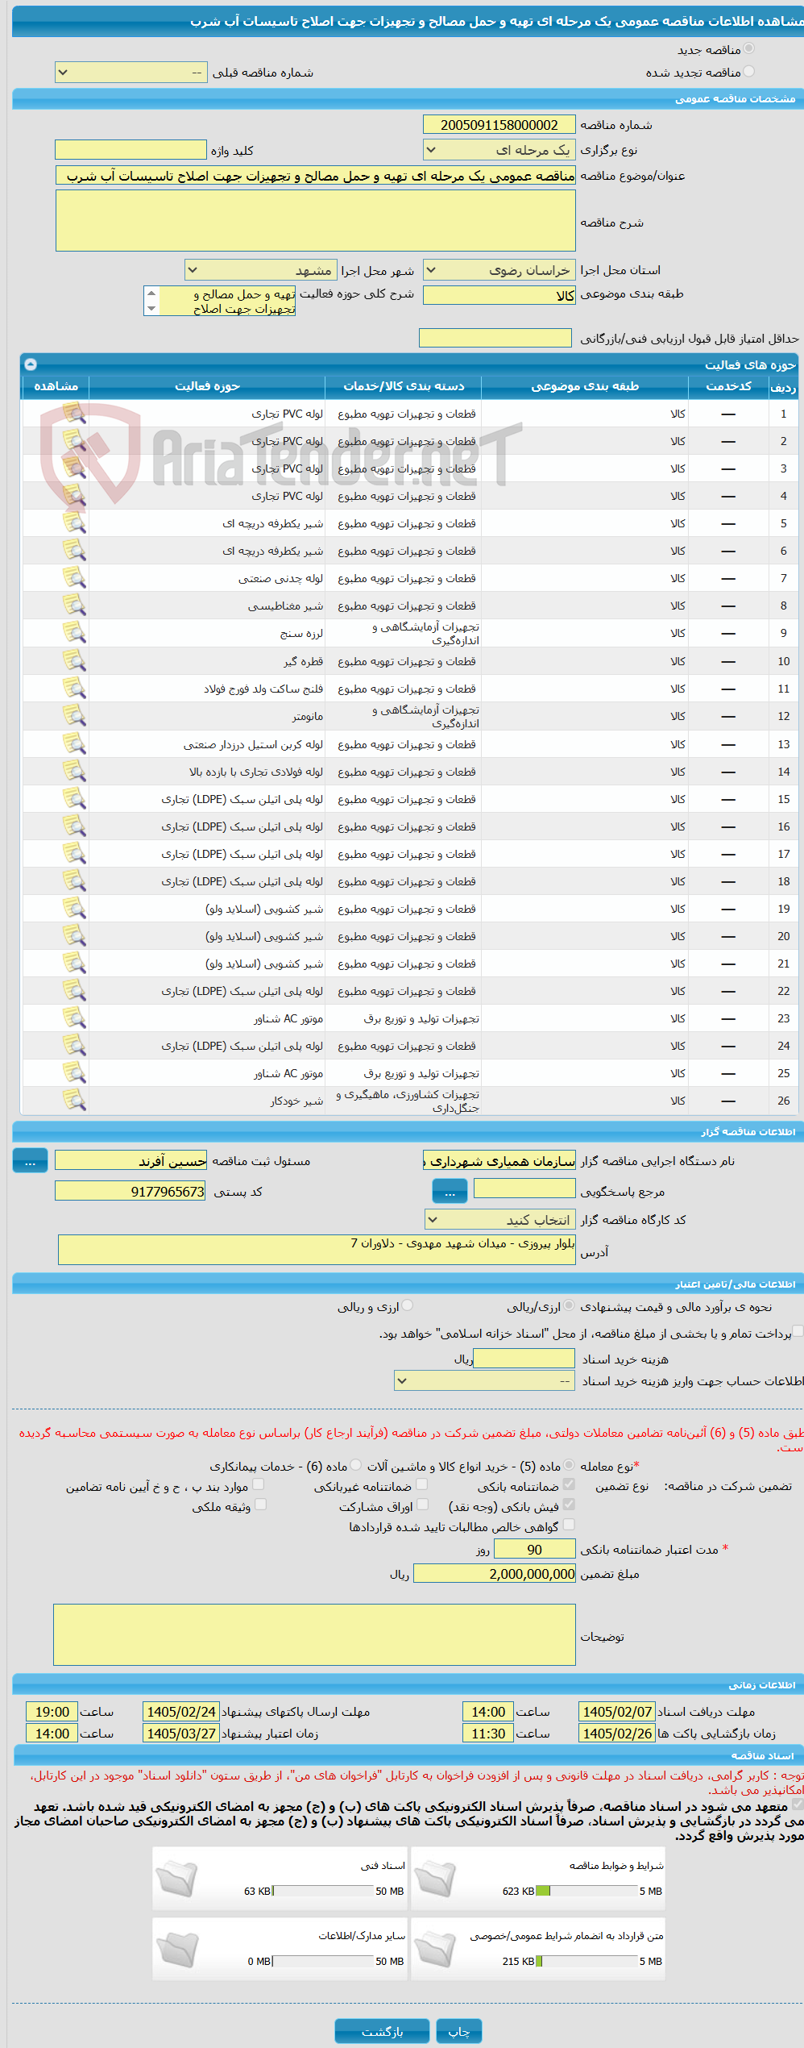The image size is (804, 2048).
Task: Open view icon for row 26
Action: point(74,1100)
